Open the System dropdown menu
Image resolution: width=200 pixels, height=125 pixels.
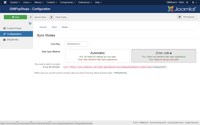[x=15, y=2]
